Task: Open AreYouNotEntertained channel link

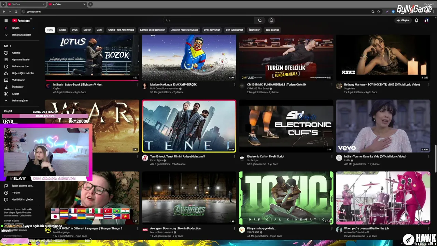Action: tap(357, 232)
